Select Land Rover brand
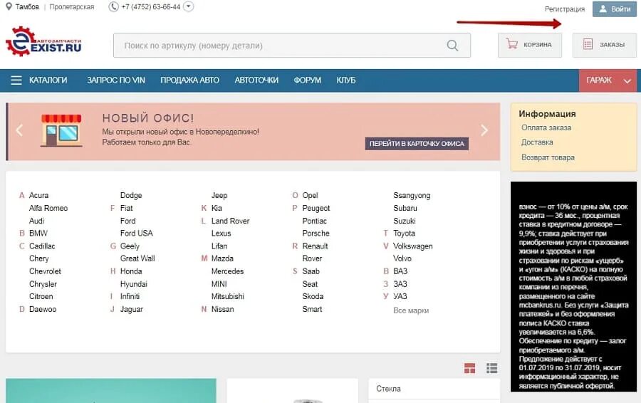The width and height of the screenshot is (641, 403). point(230,221)
